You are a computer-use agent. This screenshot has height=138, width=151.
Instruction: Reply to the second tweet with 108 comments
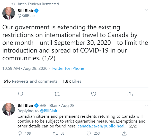coord(24,133)
